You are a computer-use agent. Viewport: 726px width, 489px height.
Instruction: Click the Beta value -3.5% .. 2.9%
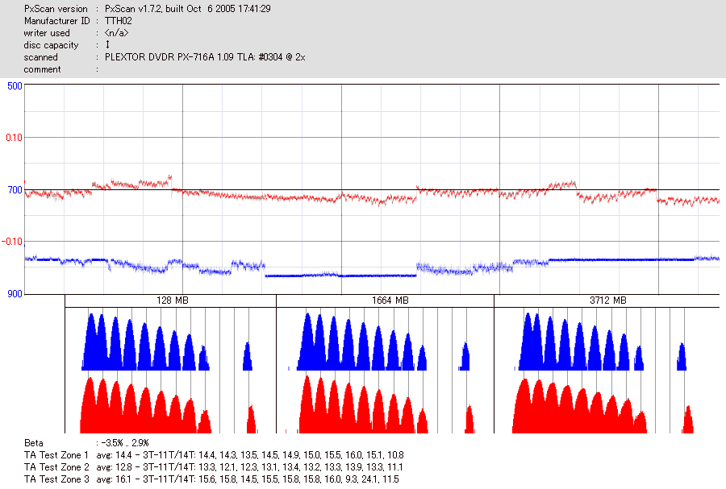125,443
